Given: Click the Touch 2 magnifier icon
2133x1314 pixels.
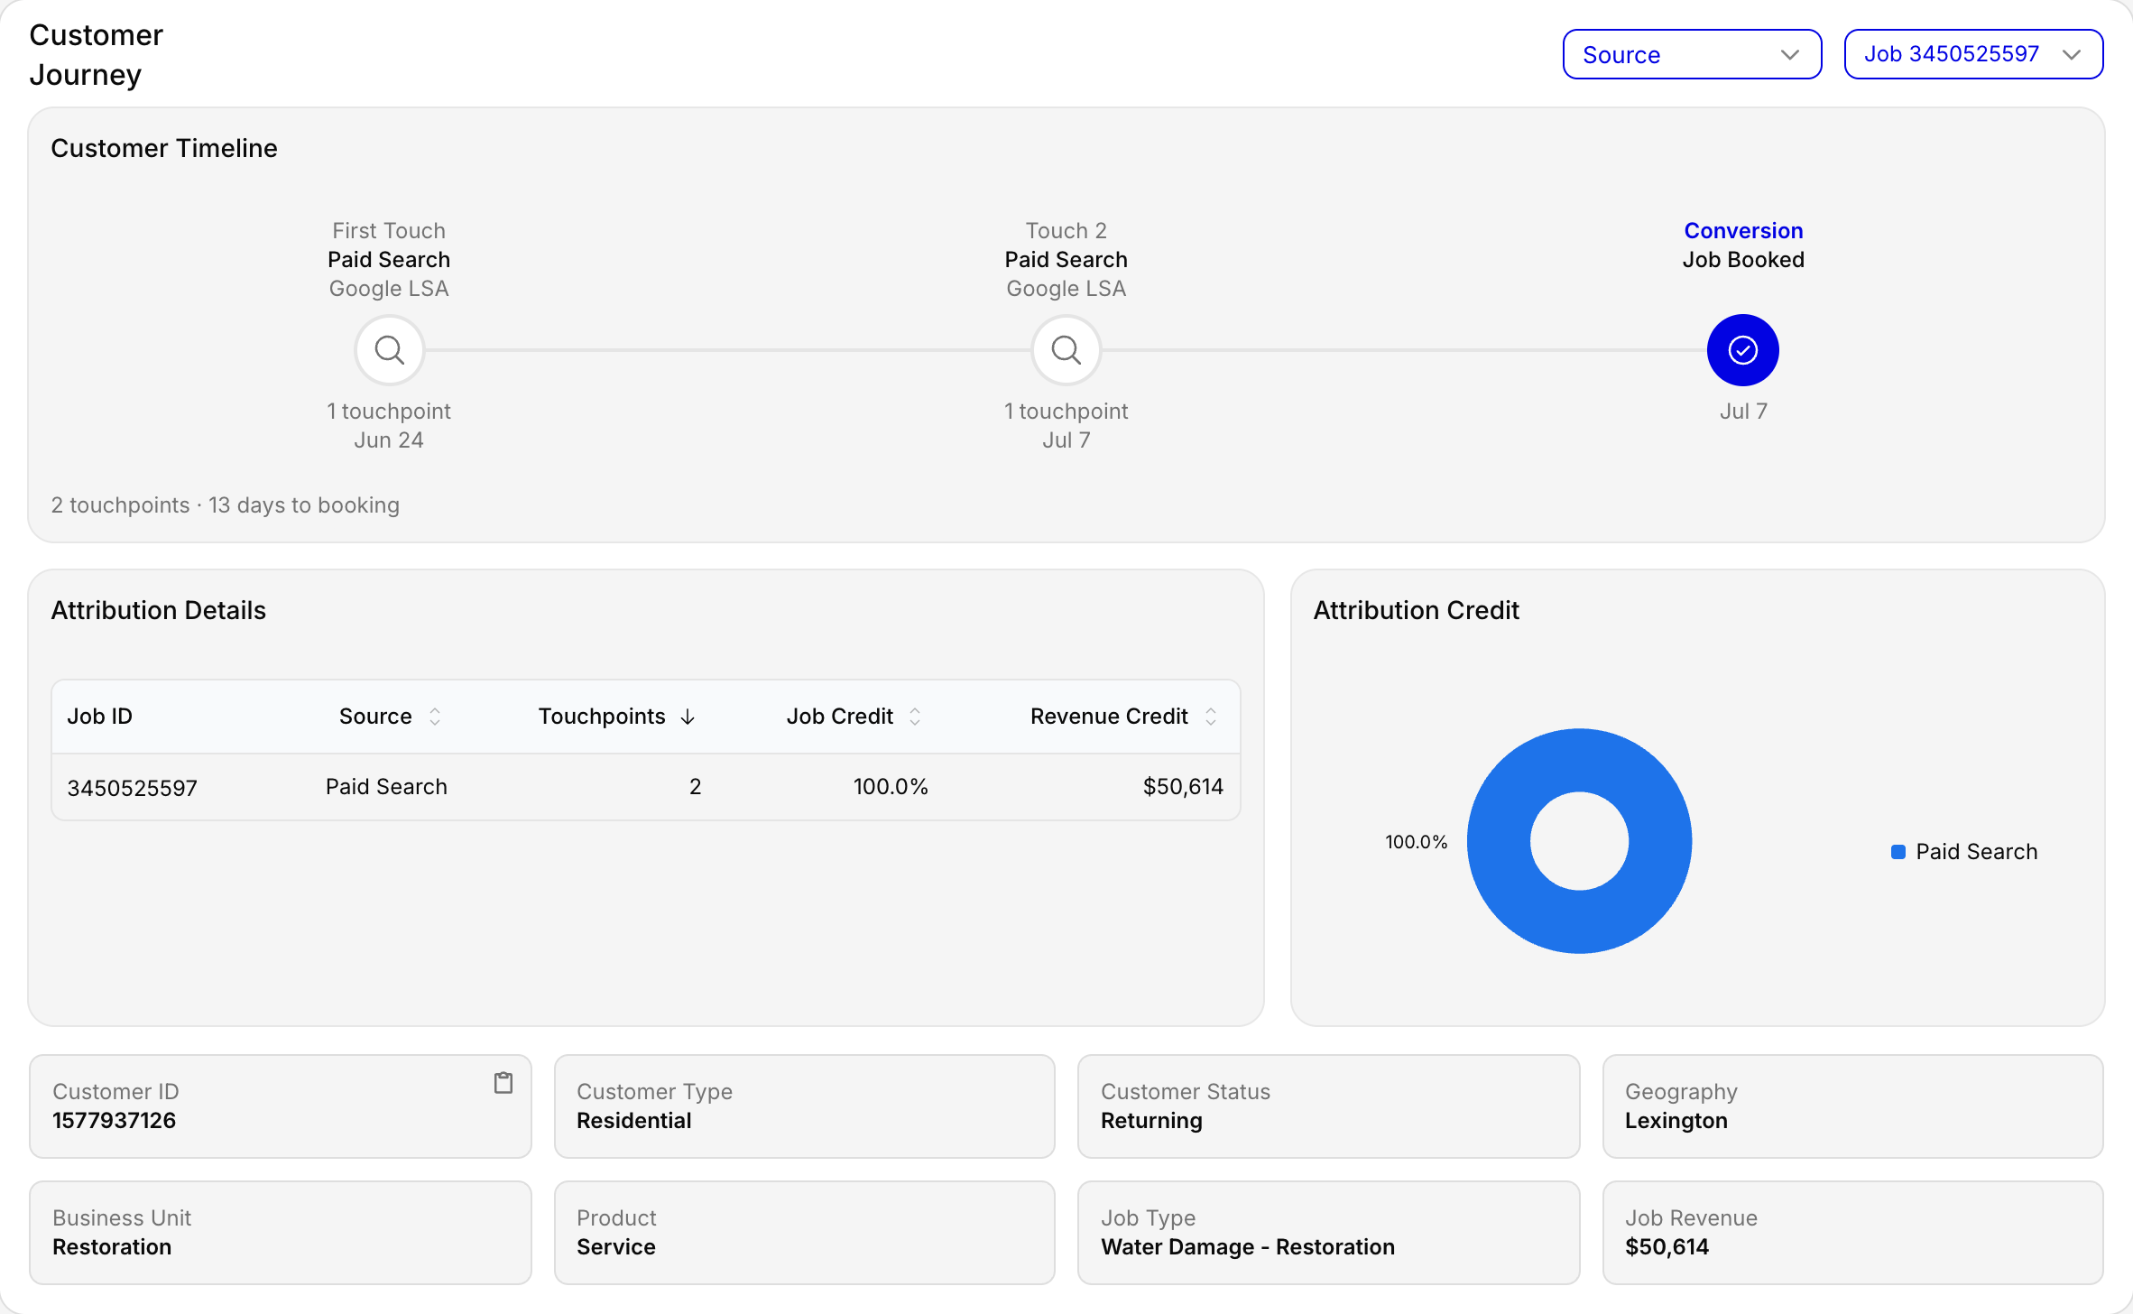Looking at the screenshot, I should click(x=1066, y=350).
